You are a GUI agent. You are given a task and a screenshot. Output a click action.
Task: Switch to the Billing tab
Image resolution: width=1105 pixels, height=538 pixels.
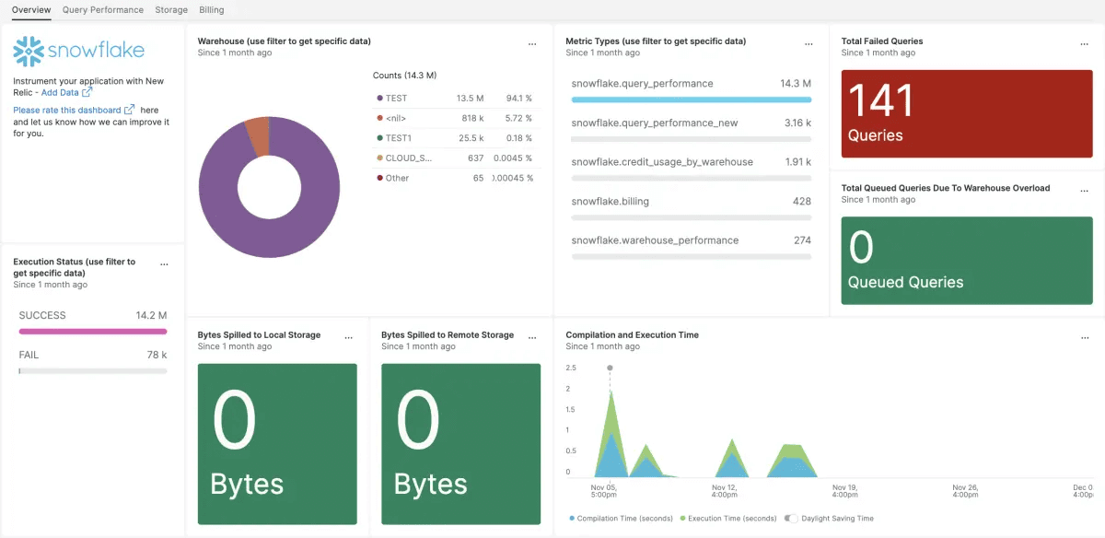coord(211,10)
